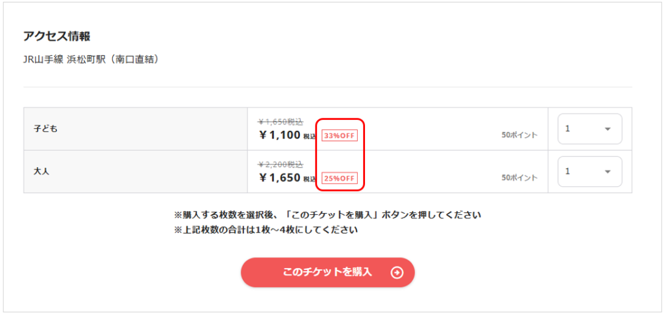Click the 税込 label beside ¥1,100
The image size is (665, 316).
(x=309, y=137)
